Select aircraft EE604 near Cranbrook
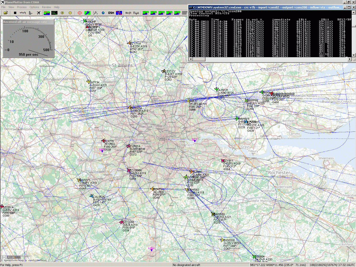 pyautogui.click(x=254, y=256)
